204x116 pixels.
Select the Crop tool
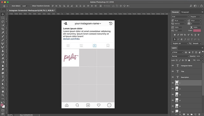point(3,29)
